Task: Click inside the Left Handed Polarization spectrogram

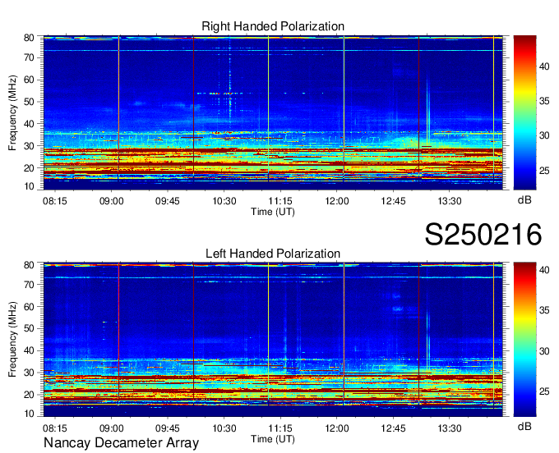Action: pyautogui.click(x=273, y=340)
